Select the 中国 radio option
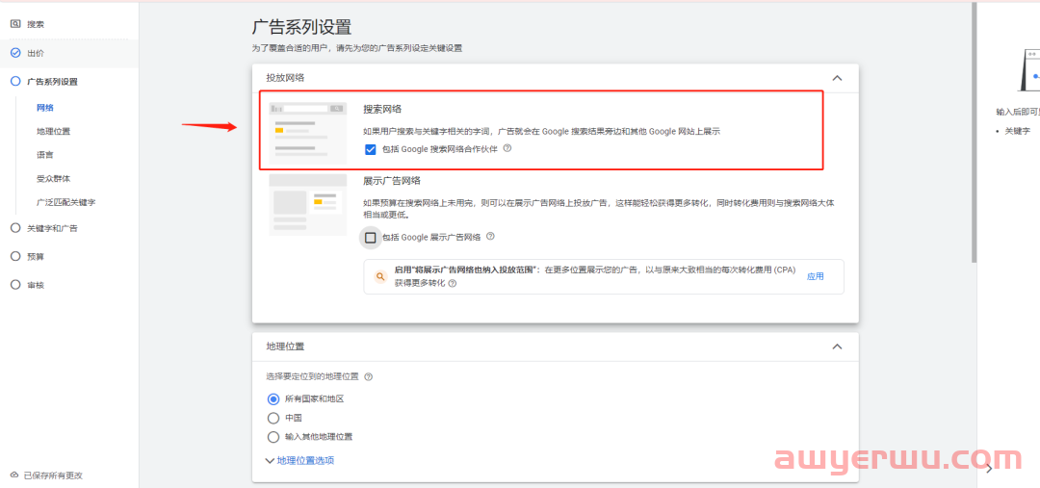This screenshot has width=1040, height=488. tap(273, 419)
